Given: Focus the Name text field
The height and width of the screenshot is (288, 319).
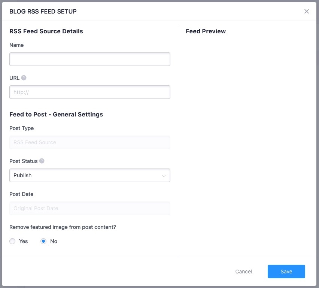Looking at the screenshot, I should [x=90, y=59].
